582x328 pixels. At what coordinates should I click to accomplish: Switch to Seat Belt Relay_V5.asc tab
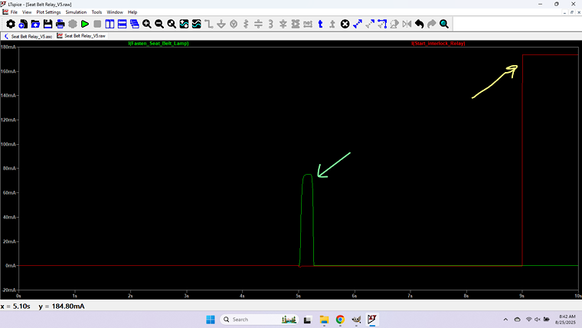29,36
